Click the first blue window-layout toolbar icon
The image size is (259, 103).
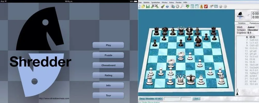pos(192,6)
